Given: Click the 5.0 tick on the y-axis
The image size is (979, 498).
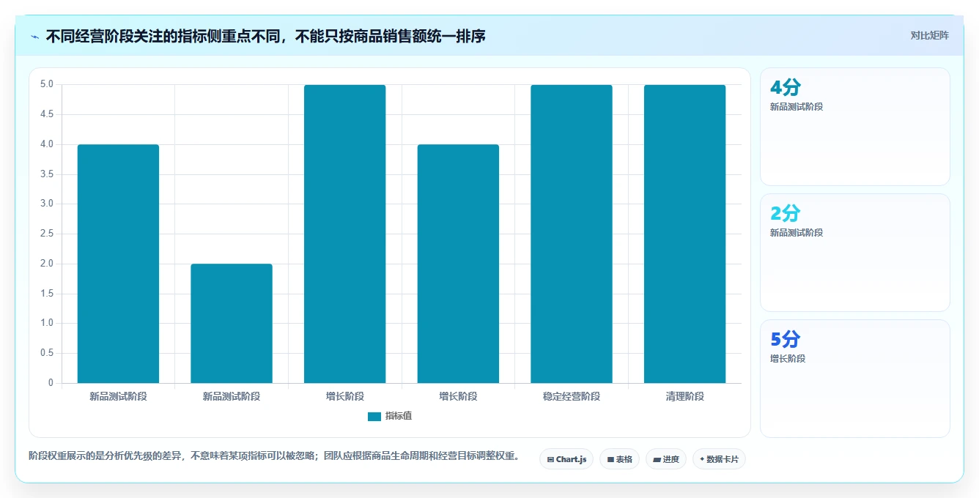Looking at the screenshot, I should pos(47,84).
